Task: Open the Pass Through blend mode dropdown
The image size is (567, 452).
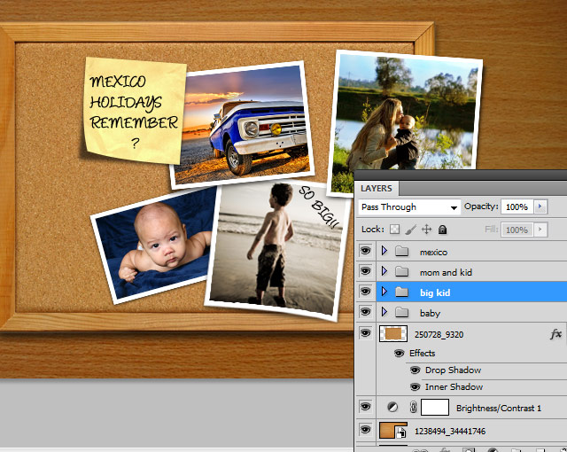Action: [409, 207]
